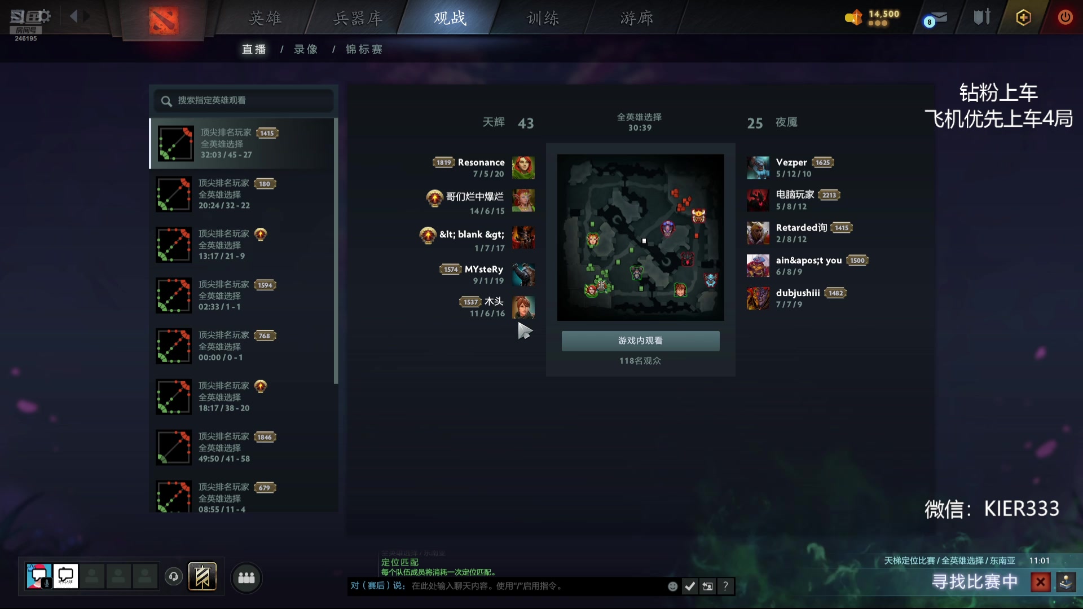Switch to the 英雄 heroes tab
This screenshot has height=609, width=1083.
[x=265, y=18]
